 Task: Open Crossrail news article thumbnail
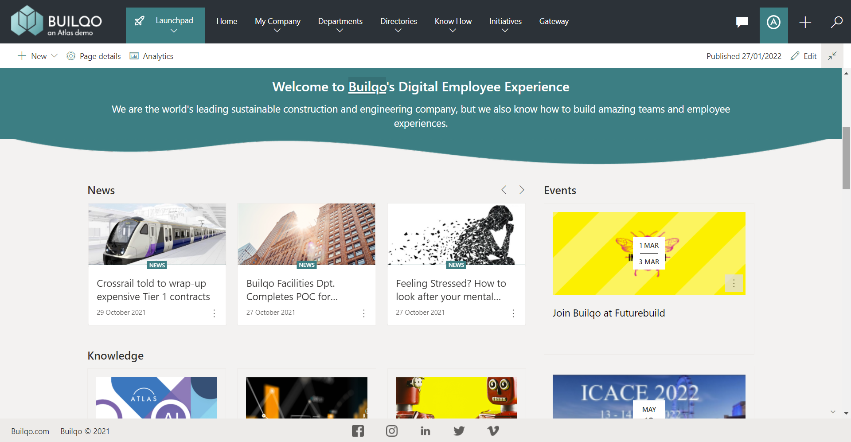coord(157,234)
